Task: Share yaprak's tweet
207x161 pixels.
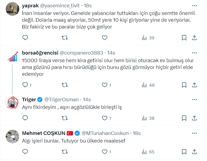Action: point(194,38)
